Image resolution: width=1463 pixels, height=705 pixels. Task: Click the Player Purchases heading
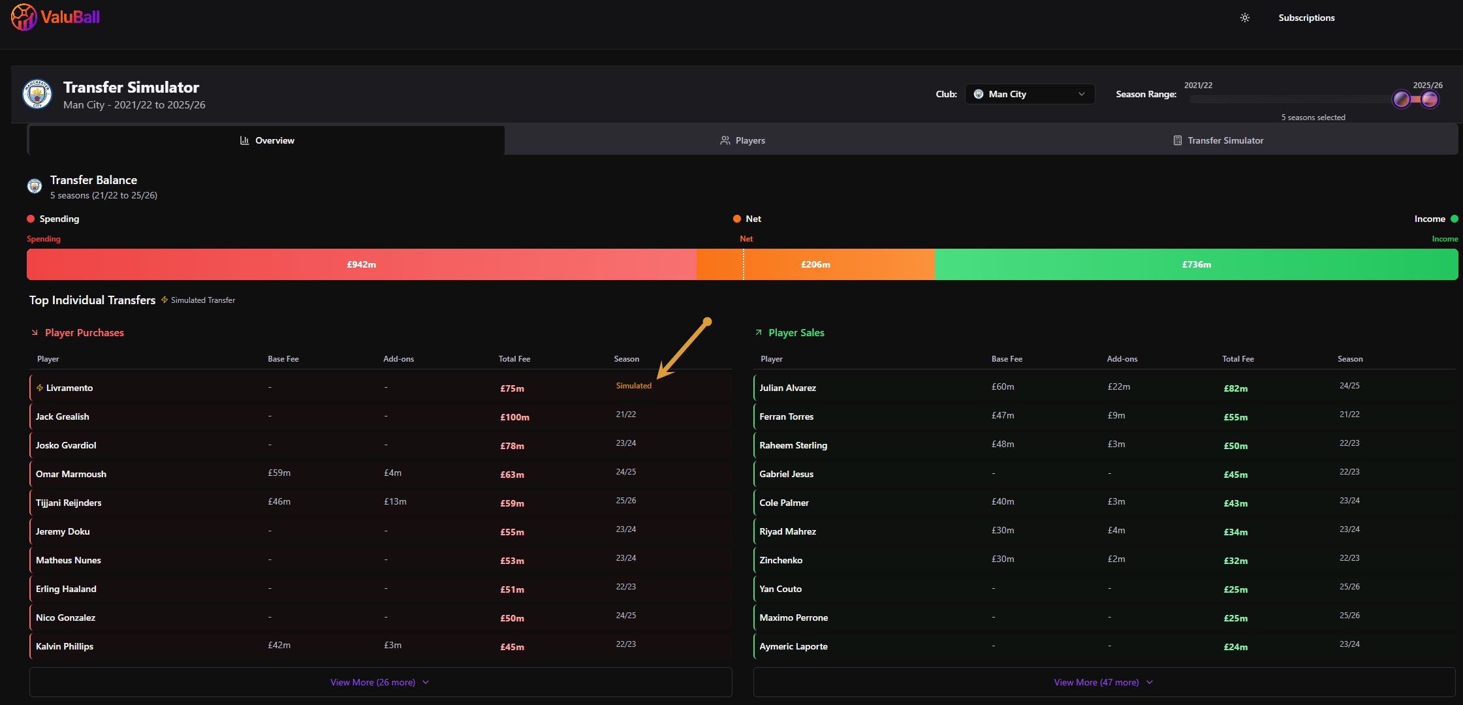(84, 333)
